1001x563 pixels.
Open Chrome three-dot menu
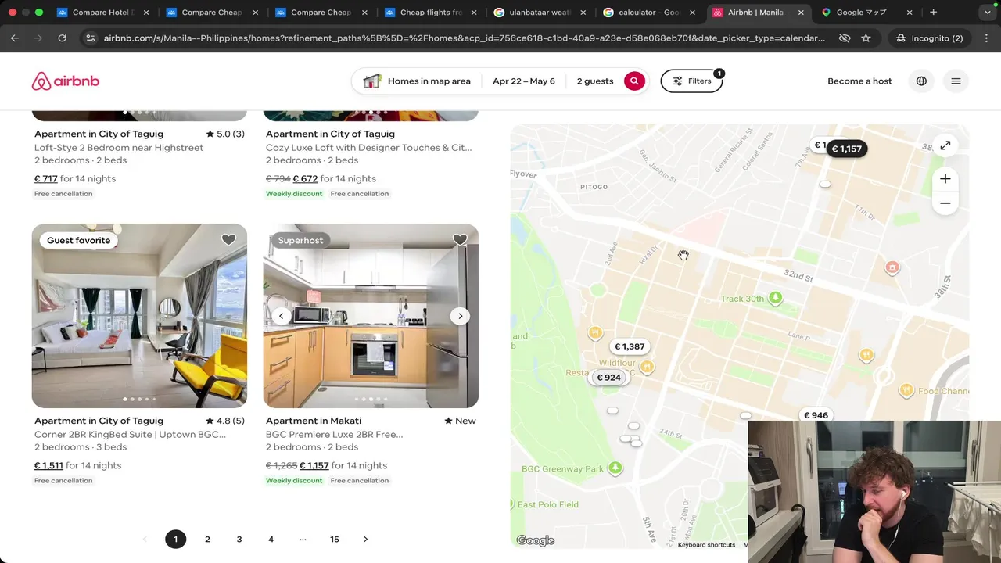pyautogui.click(x=985, y=38)
